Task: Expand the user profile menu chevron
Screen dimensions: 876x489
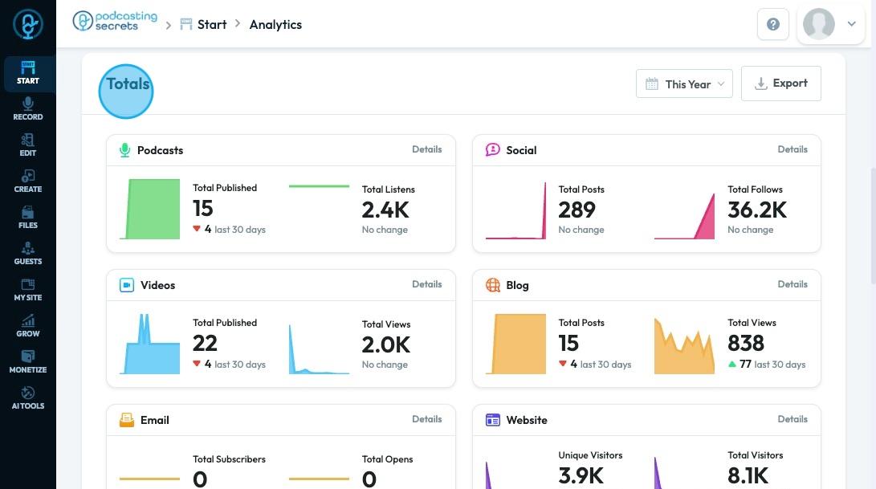Action: tap(851, 24)
